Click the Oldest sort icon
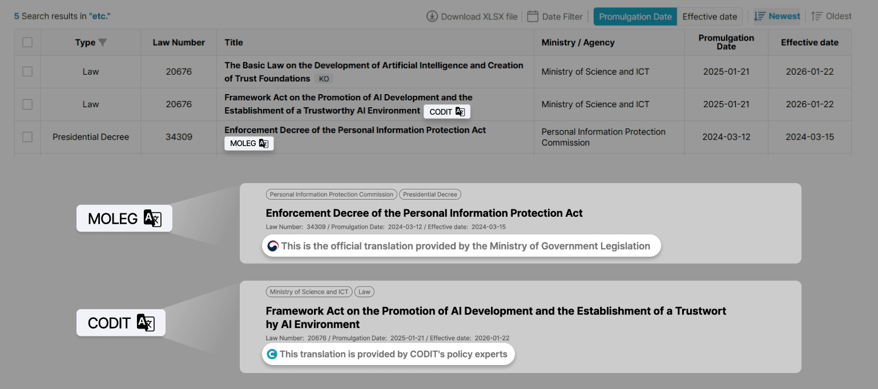 pos(817,17)
